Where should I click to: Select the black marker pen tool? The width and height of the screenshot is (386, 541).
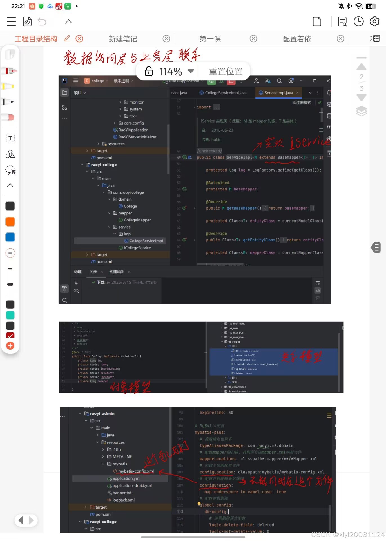tap(8, 102)
